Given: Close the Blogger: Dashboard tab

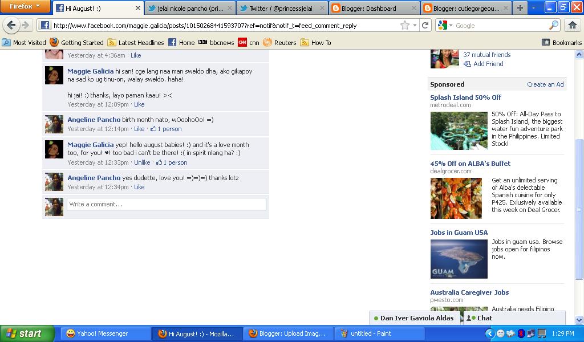Looking at the screenshot, I should 414,8.
